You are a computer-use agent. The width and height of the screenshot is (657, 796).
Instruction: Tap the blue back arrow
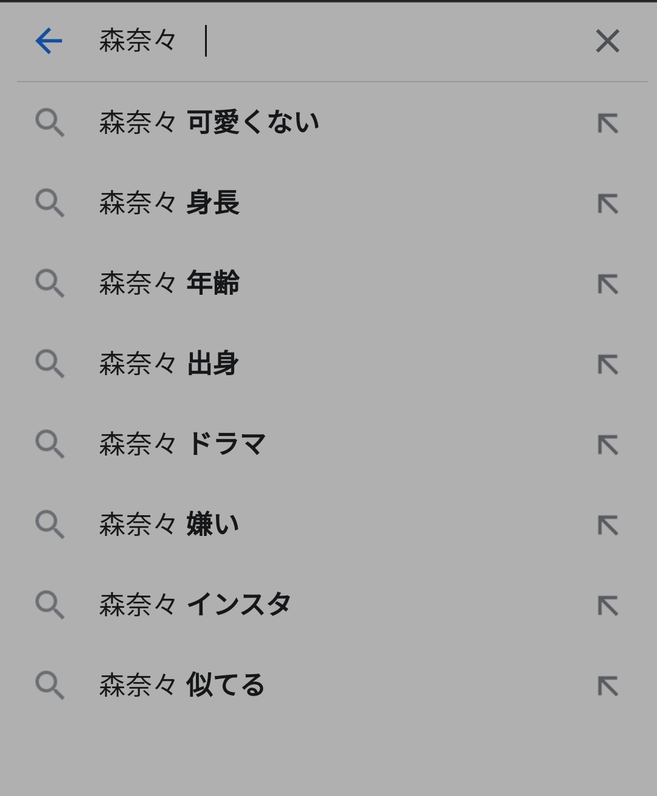tap(49, 41)
